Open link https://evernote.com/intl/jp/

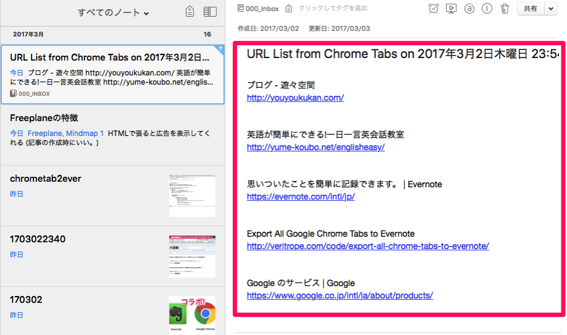point(301,197)
